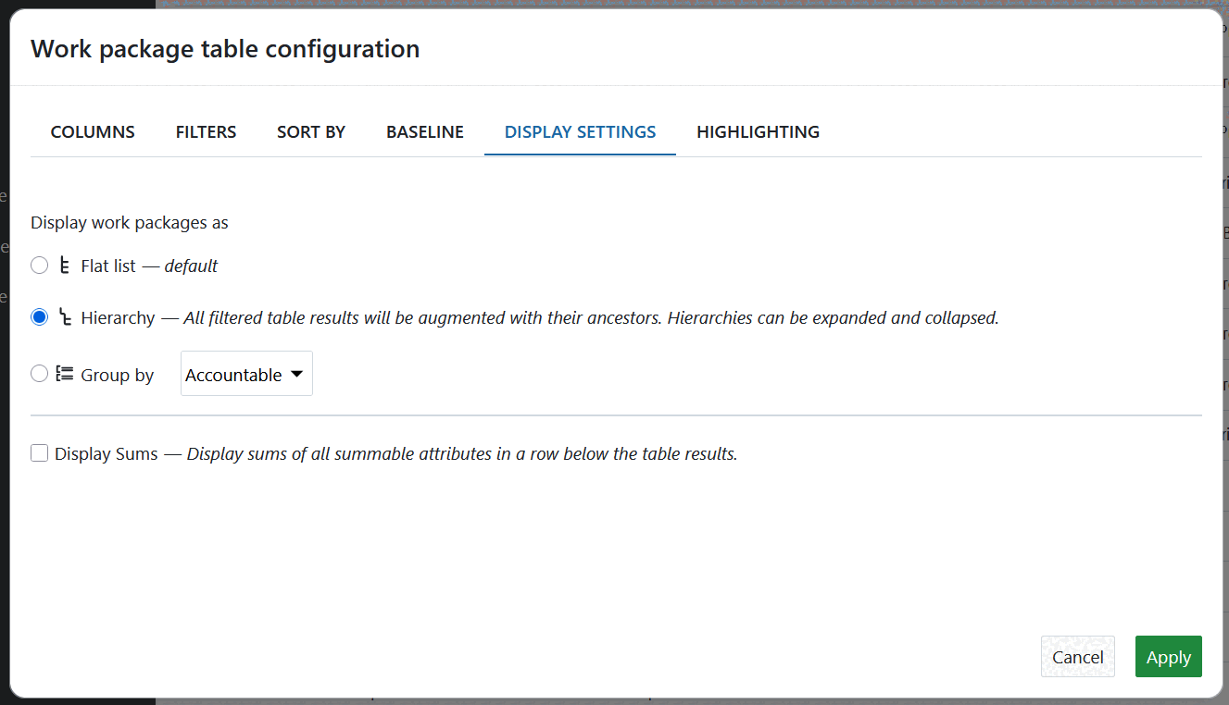The image size is (1229, 705).
Task: Select the Hierarchy radio button
Action: pos(39,317)
